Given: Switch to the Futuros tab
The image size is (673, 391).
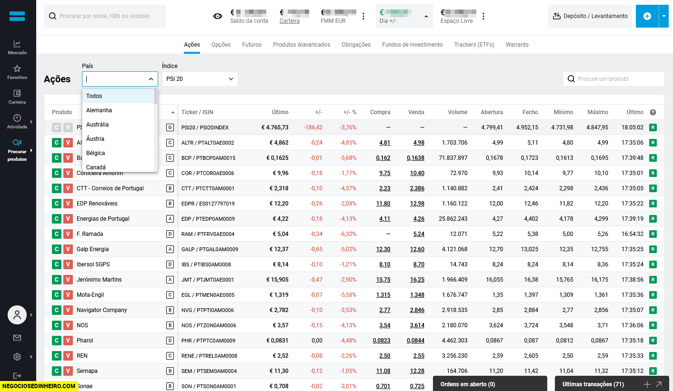Looking at the screenshot, I should coord(252,45).
